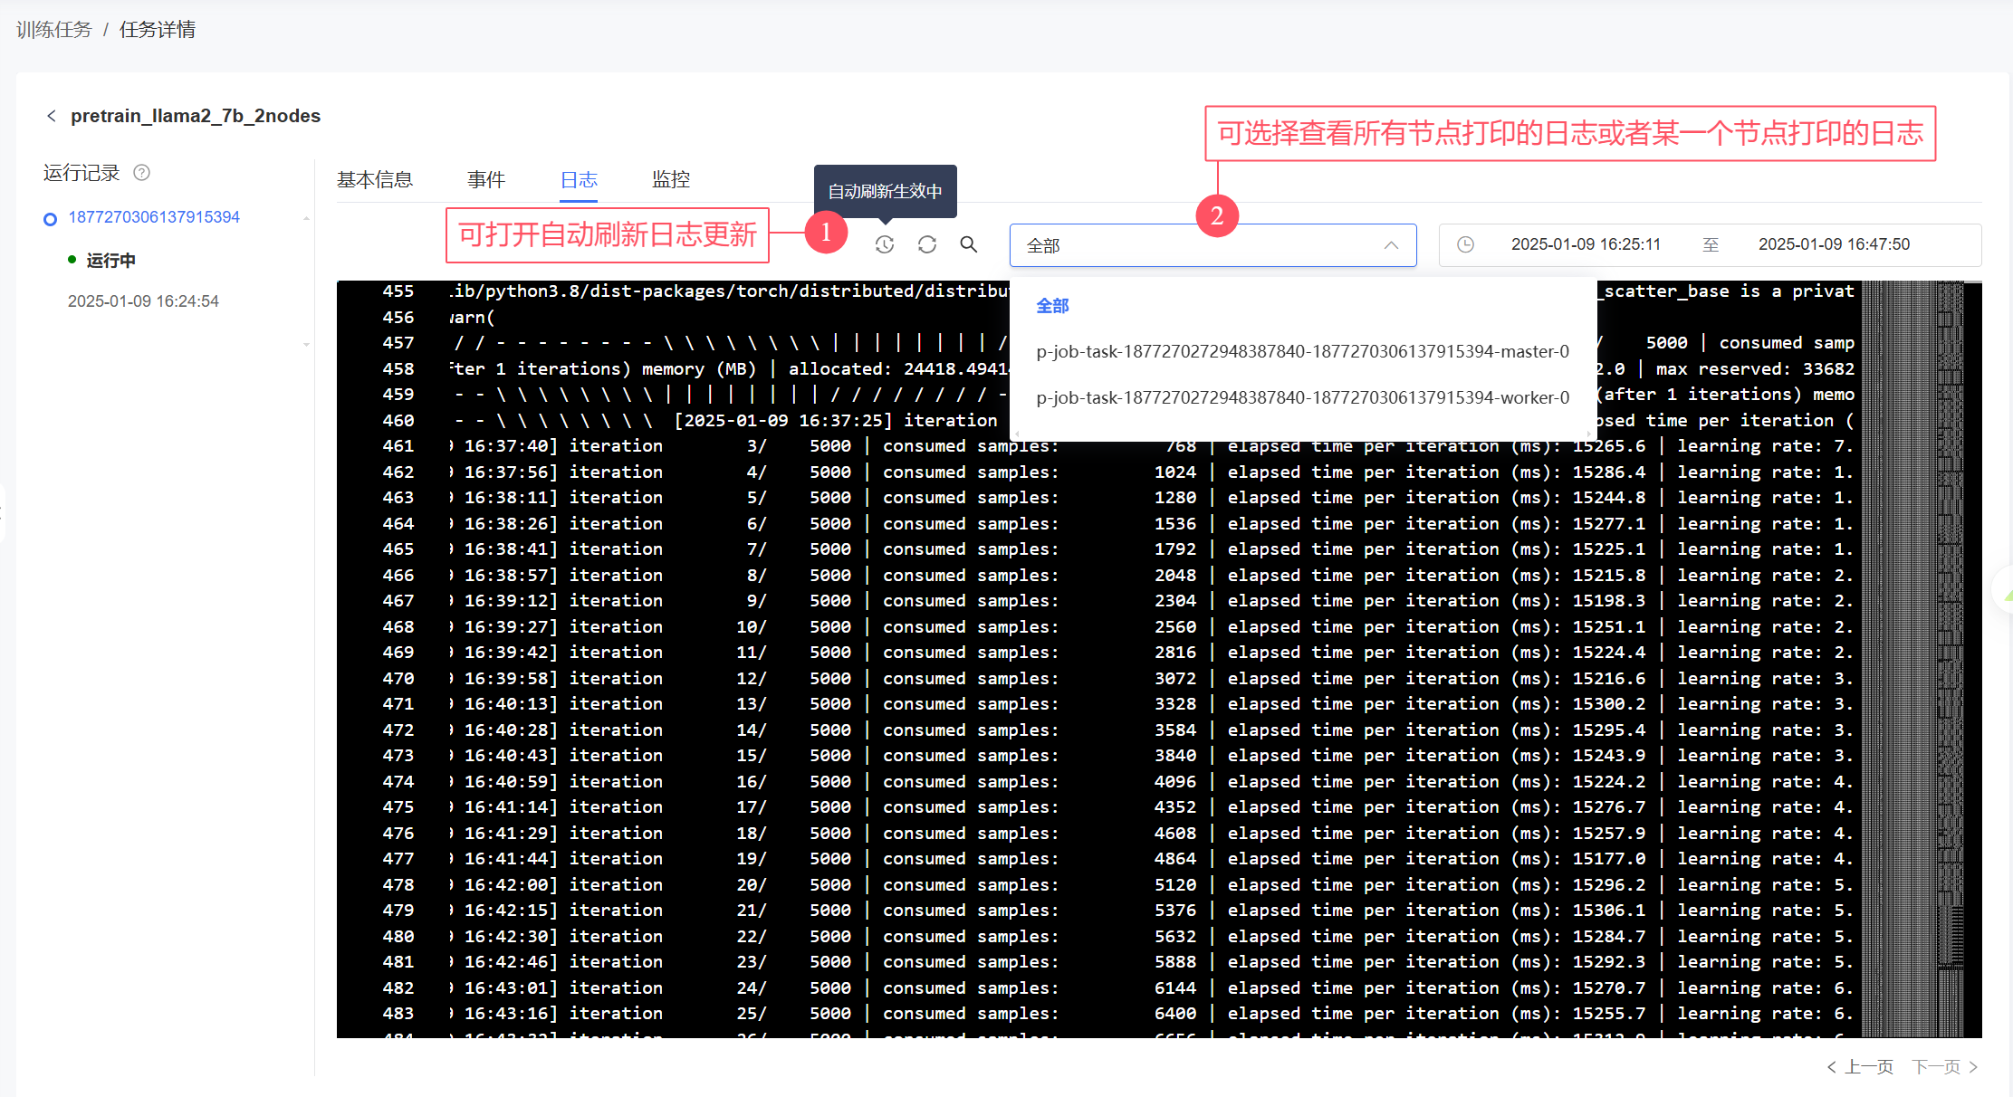The image size is (2013, 1097).
Task: Click elapsed time value 15265.6
Action: pyautogui.click(x=1609, y=446)
